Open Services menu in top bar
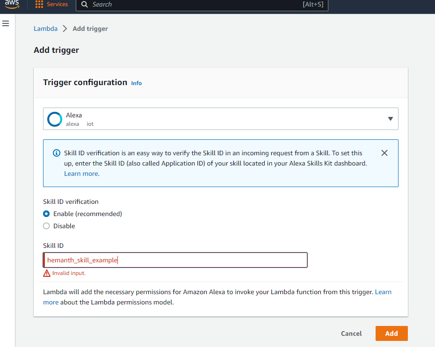This screenshot has height=347, width=435. click(57, 4)
